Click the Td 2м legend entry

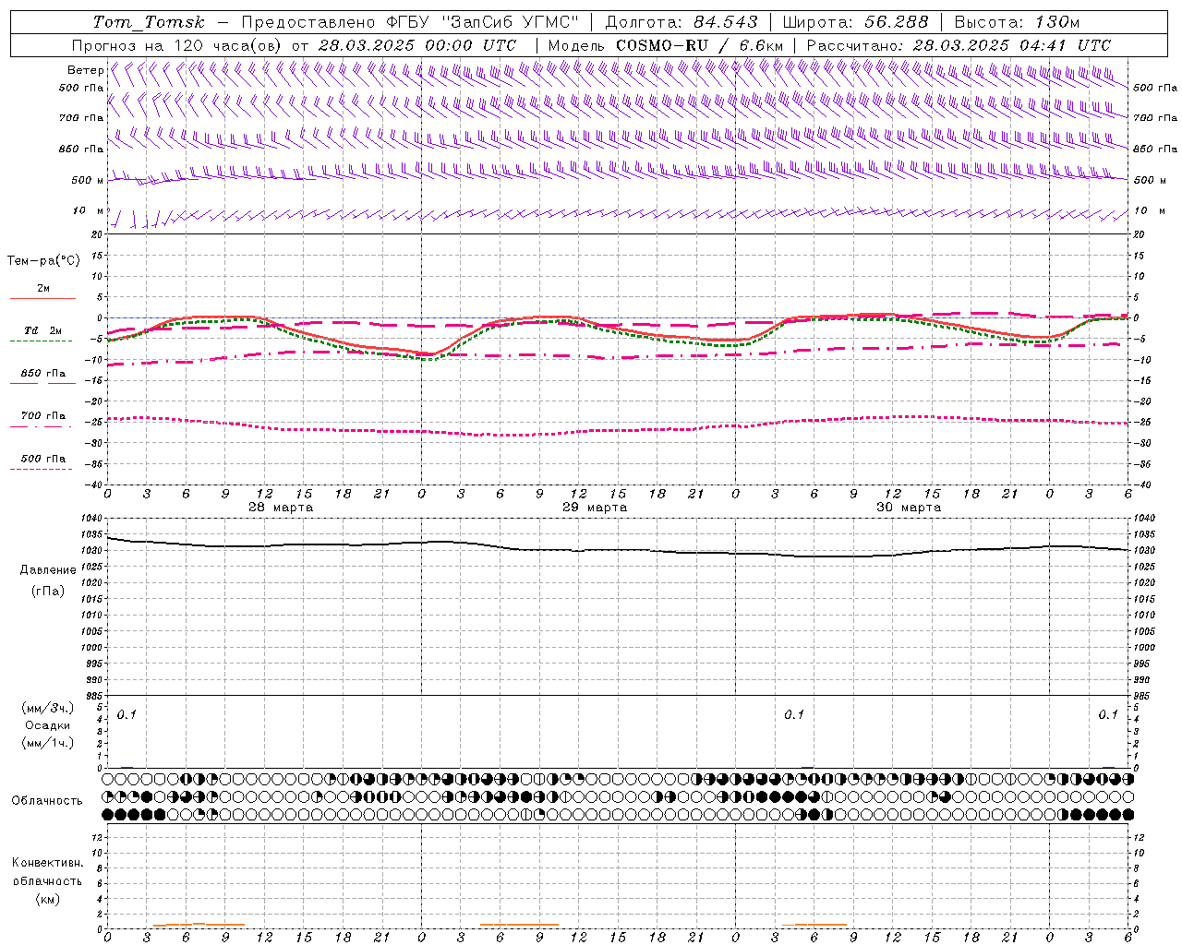click(43, 330)
